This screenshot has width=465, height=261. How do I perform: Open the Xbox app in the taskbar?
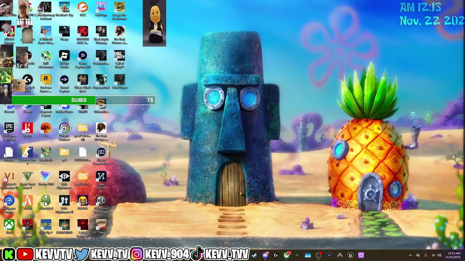(287, 255)
